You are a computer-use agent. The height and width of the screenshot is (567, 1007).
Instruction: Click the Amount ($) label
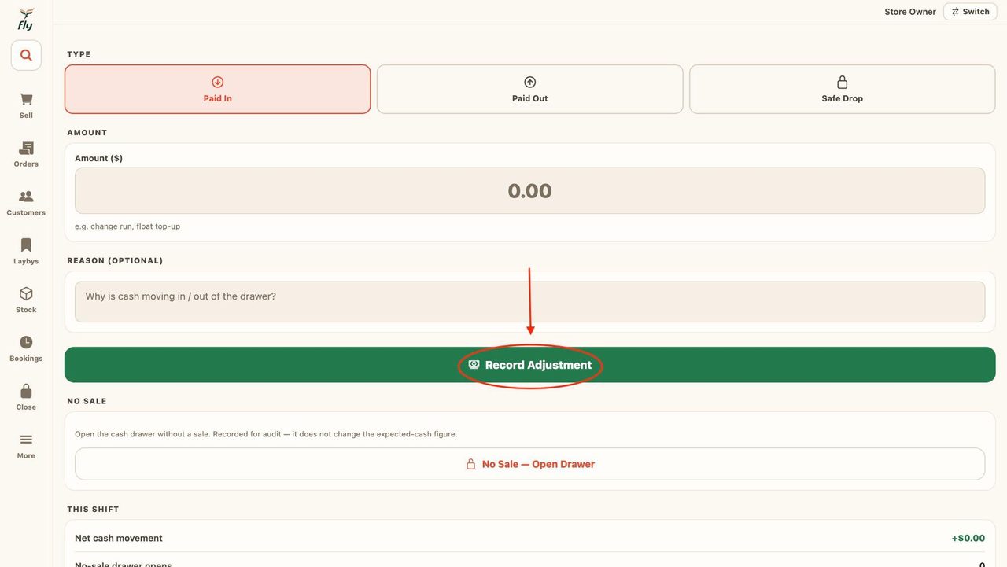coord(98,158)
